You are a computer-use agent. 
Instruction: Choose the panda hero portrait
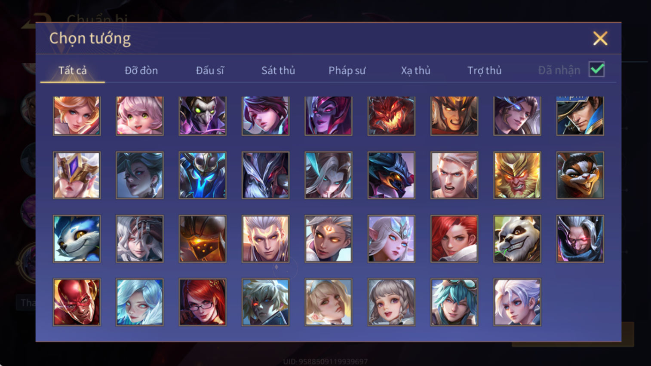517,239
